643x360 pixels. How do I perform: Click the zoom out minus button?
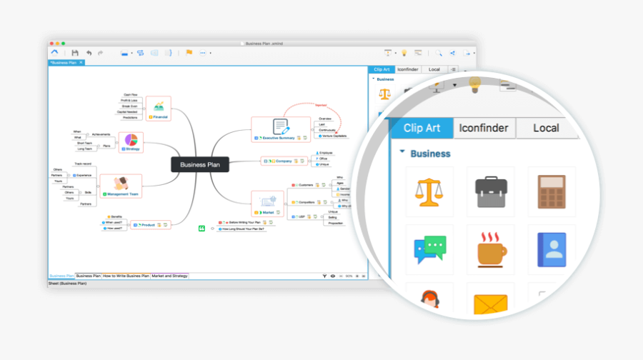[x=340, y=276]
